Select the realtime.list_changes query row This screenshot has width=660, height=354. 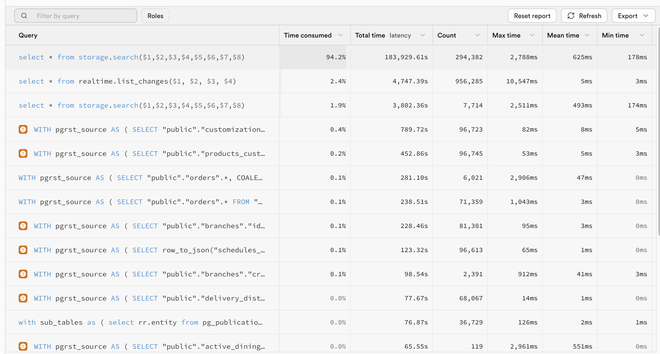tap(127, 81)
